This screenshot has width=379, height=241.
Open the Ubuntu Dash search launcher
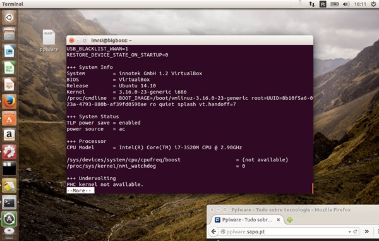(x=9, y=18)
